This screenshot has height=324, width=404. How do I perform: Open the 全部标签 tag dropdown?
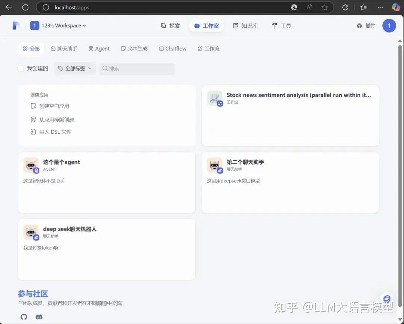(x=75, y=68)
